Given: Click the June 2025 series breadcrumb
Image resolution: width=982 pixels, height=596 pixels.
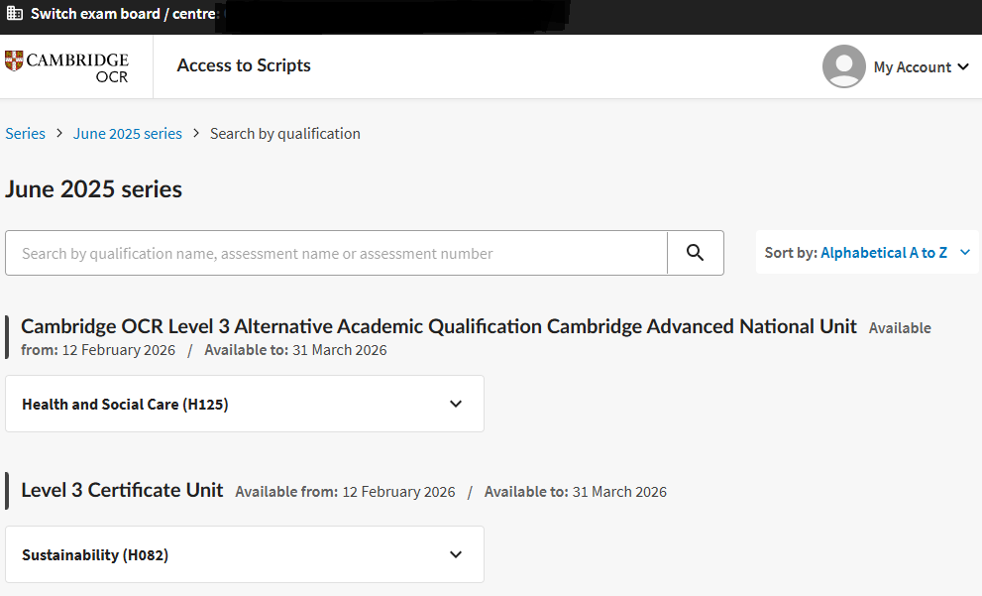Looking at the screenshot, I should [x=127, y=133].
